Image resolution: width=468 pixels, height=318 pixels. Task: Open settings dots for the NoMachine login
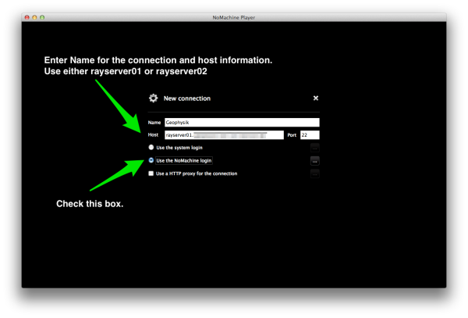[x=315, y=160]
